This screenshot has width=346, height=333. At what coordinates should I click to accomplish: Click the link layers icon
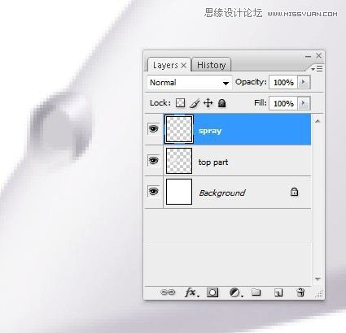[168, 292]
